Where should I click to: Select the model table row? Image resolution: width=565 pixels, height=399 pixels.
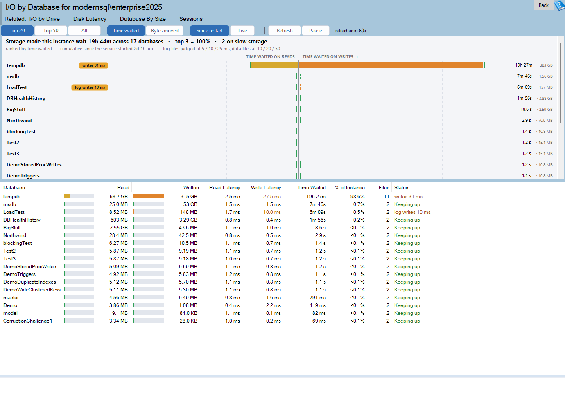pos(282,313)
